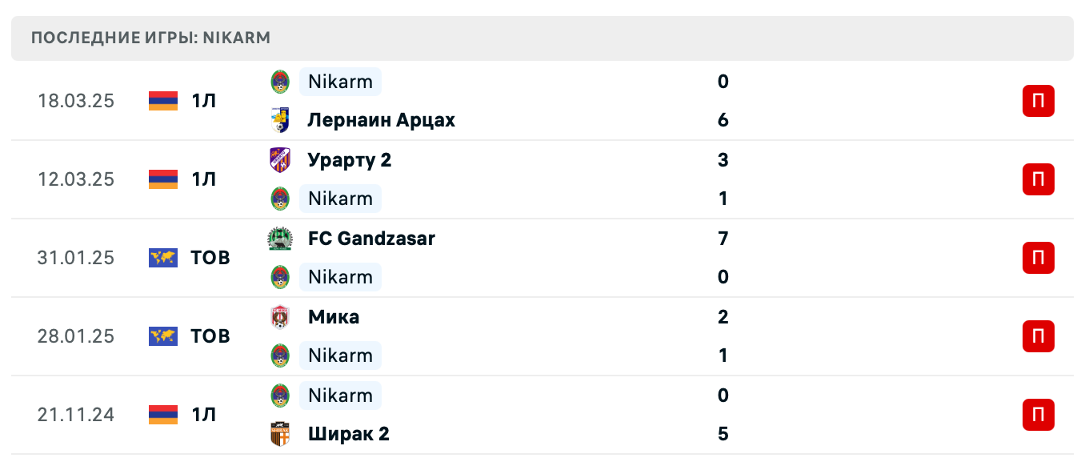Click Nikarm logo in 18.03.25 match
1085x466 pixels.
pyautogui.click(x=280, y=82)
